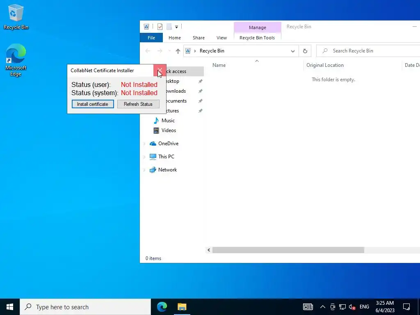Switch to the Share ribbon tab
Viewport: 420px width, 315px height.
[199, 38]
